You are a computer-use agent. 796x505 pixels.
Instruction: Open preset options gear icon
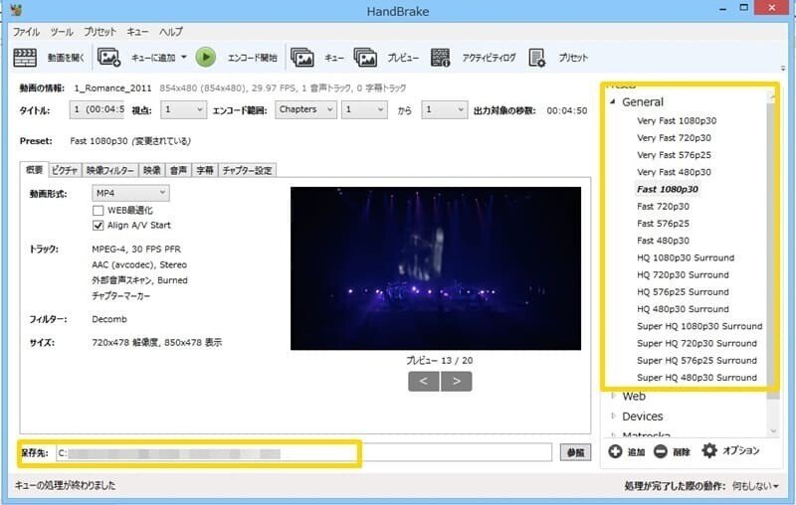[709, 450]
